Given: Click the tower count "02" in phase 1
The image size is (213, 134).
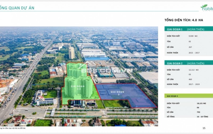Looking at the screenshot, I should (x=190, y=41).
